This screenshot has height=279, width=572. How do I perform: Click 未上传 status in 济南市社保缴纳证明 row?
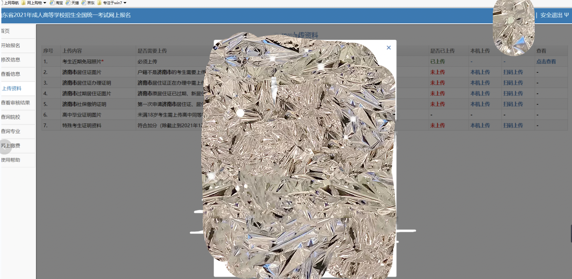click(x=437, y=104)
